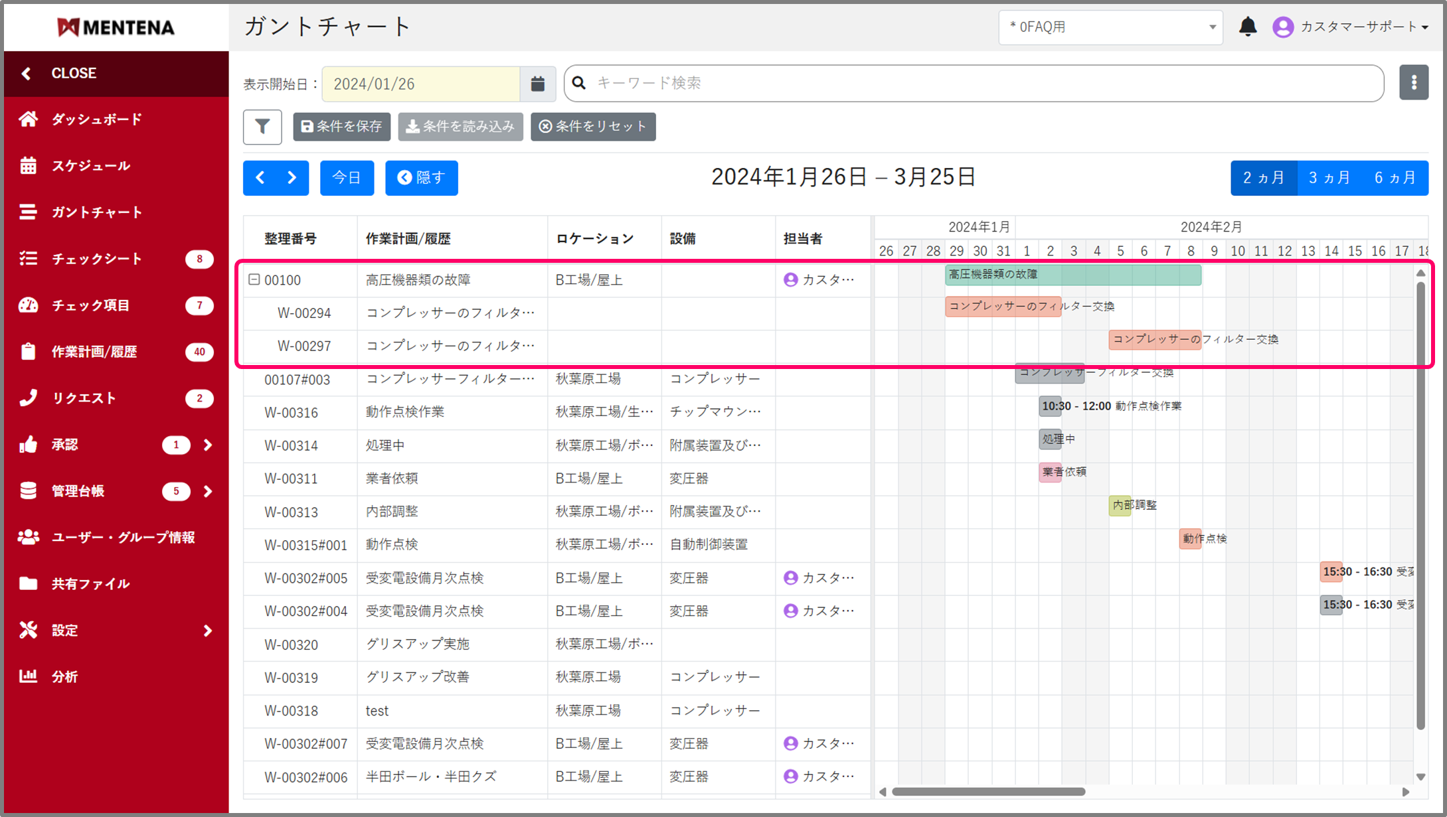The width and height of the screenshot is (1447, 817).
Task: Open the vertical three-dots options menu
Action: (x=1413, y=83)
